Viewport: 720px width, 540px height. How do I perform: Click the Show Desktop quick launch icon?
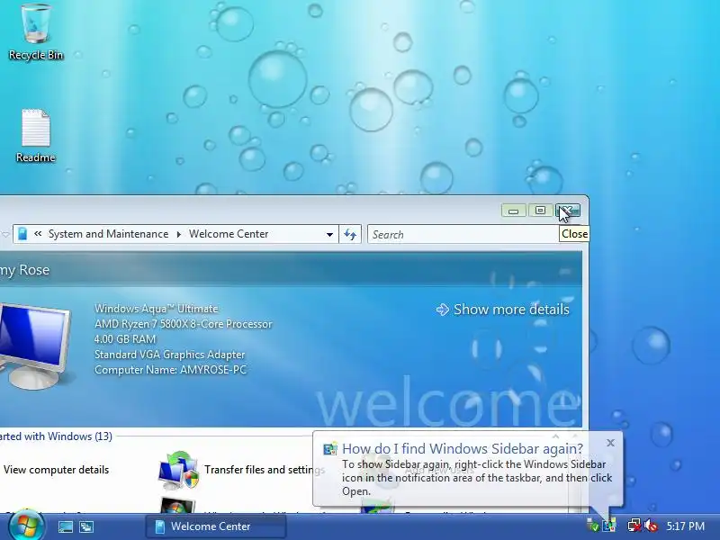click(65, 526)
